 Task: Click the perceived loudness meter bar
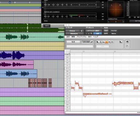pyautogui.click(x=70, y=14)
